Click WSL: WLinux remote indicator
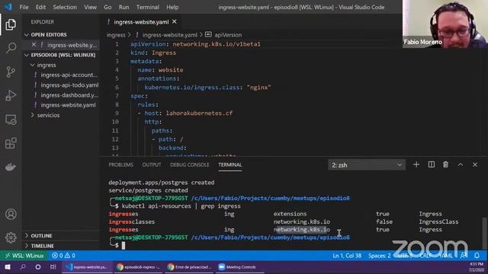This screenshot has width=488, height=274. pos(24,256)
